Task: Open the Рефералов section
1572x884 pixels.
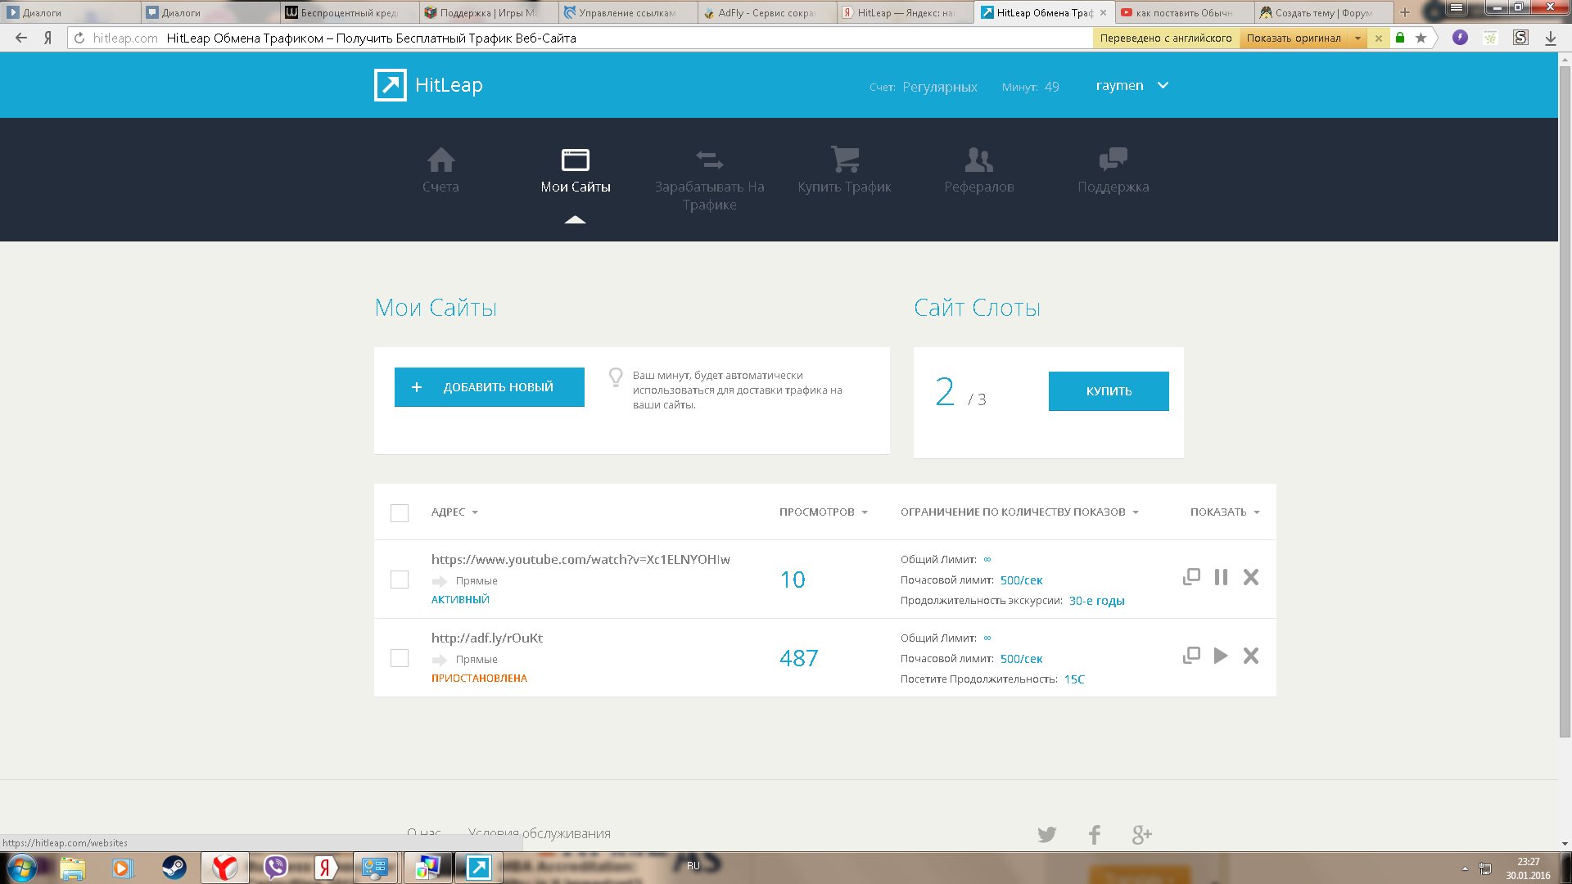Action: tap(979, 170)
